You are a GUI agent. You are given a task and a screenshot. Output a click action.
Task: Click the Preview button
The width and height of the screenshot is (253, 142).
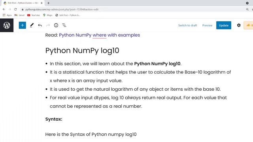point(207,25)
